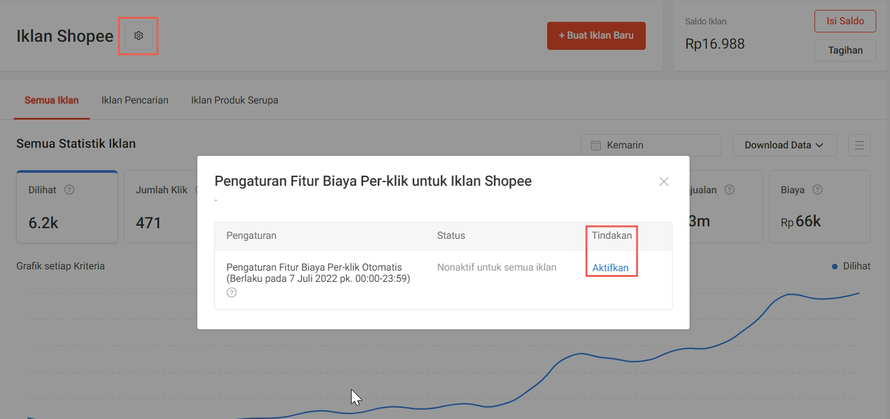Click help icon beside the Penjualan label
This screenshot has width=890, height=419.
click(x=729, y=190)
